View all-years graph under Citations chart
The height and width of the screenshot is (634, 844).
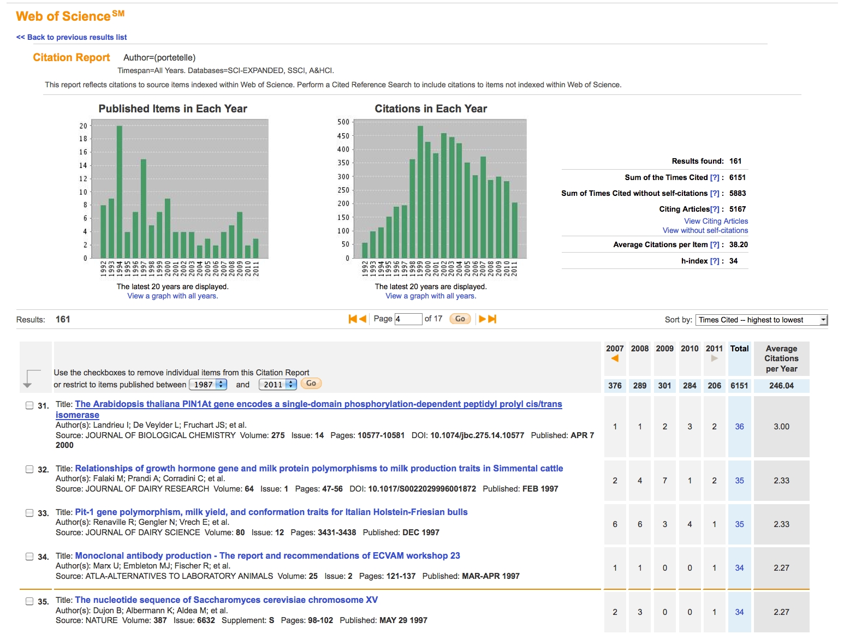pyautogui.click(x=431, y=296)
